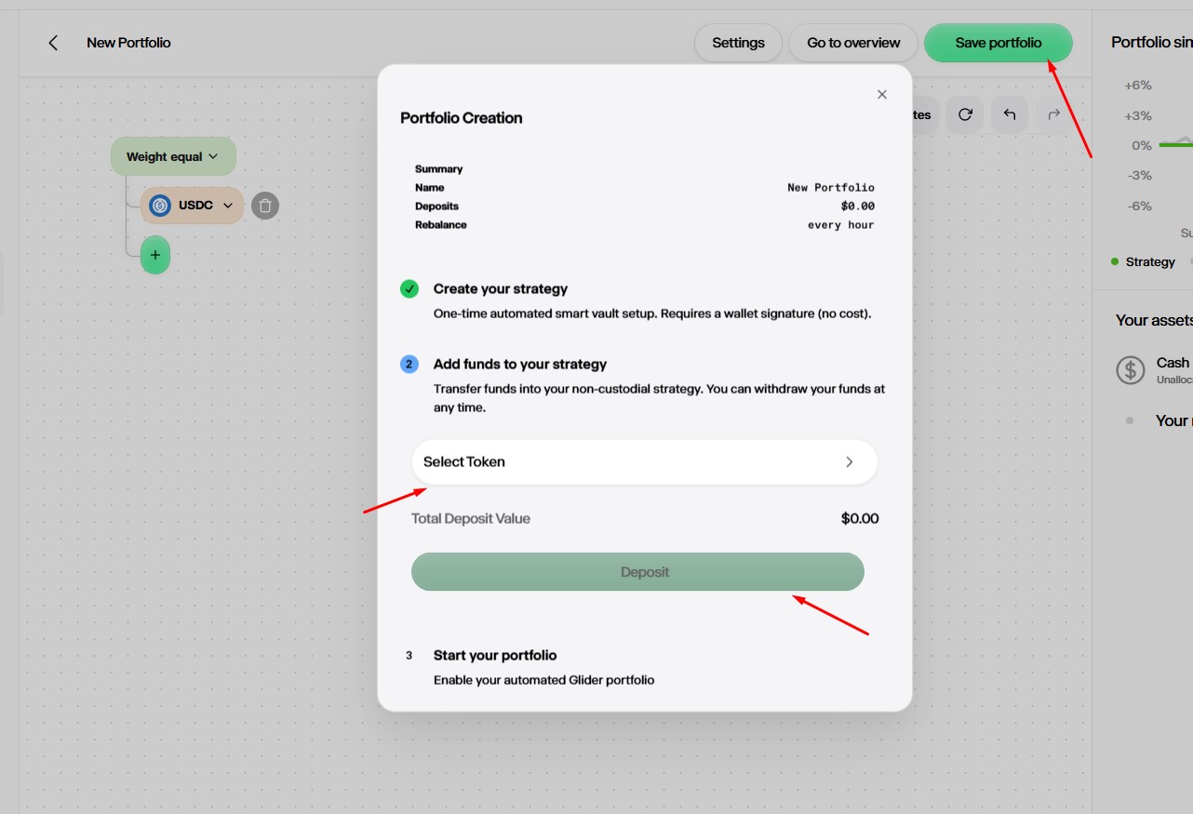
Task: Click the green checkmark for Create your strategy
Action: click(409, 289)
